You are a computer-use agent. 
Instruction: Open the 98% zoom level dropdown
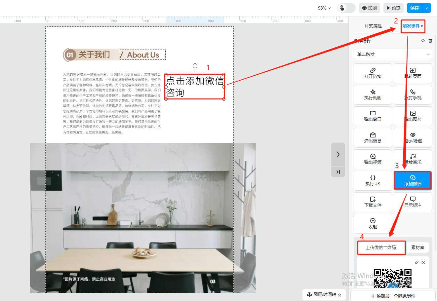pos(324,8)
